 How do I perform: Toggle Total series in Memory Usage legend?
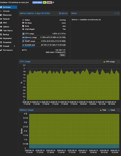103,110
